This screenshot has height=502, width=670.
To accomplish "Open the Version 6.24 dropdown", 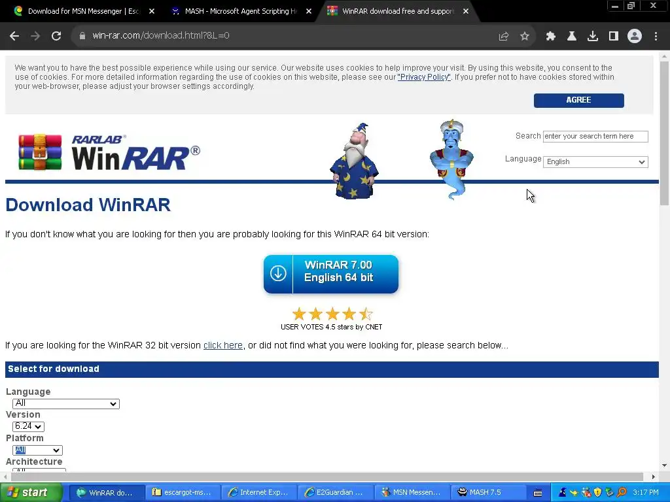I will tap(28, 426).
